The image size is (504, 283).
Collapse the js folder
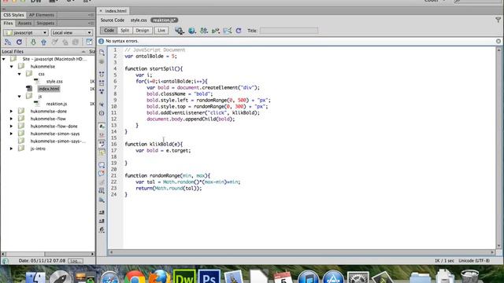(x=19, y=96)
